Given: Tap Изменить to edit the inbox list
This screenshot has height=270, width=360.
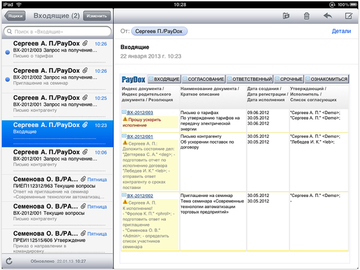Looking at the screenshot, I should tap(96, 15).
